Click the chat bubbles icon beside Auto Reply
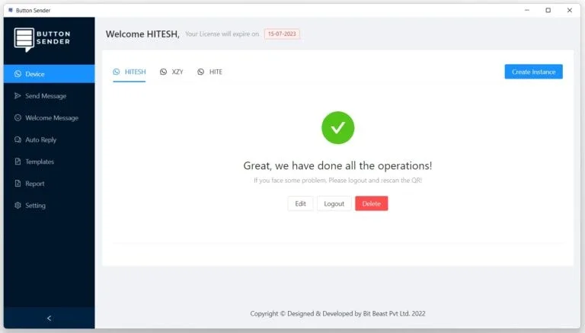Image resolution: width=585 pixels, height=333 pixels. coord(18,139)
